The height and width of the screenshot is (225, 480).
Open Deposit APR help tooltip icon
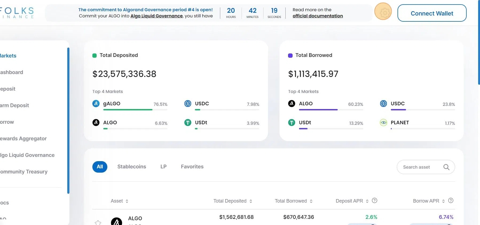pyautogui.click(x=374, y=200)
